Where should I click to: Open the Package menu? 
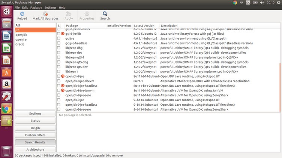[36, 7]
